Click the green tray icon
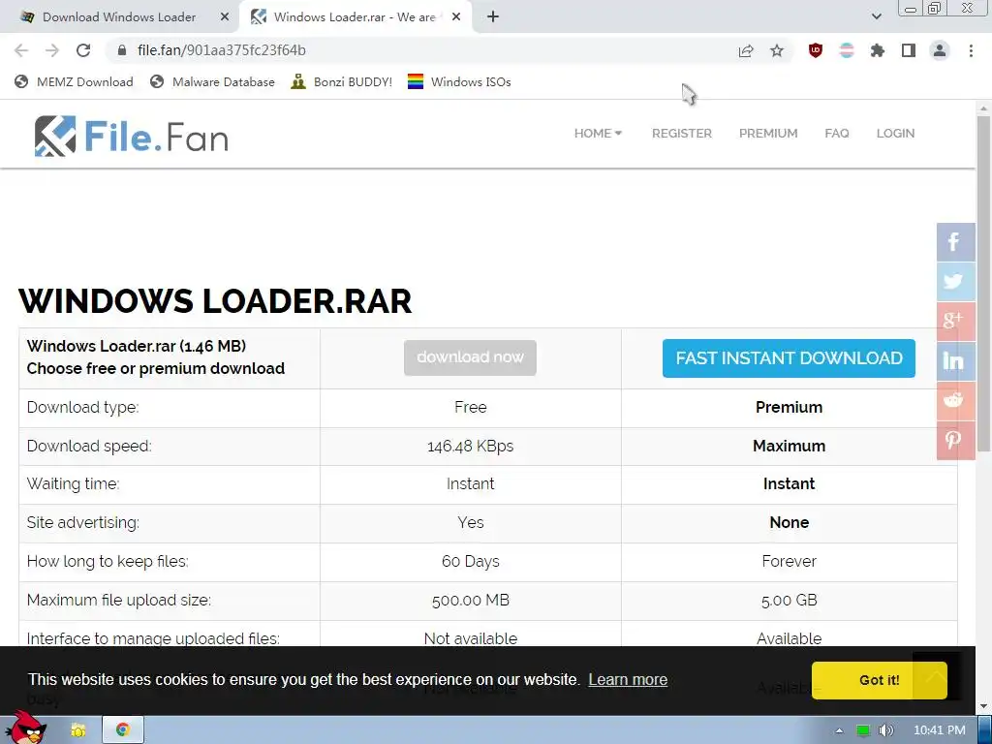The height and width of the screenshot is (744, 992). pos(863,730)
